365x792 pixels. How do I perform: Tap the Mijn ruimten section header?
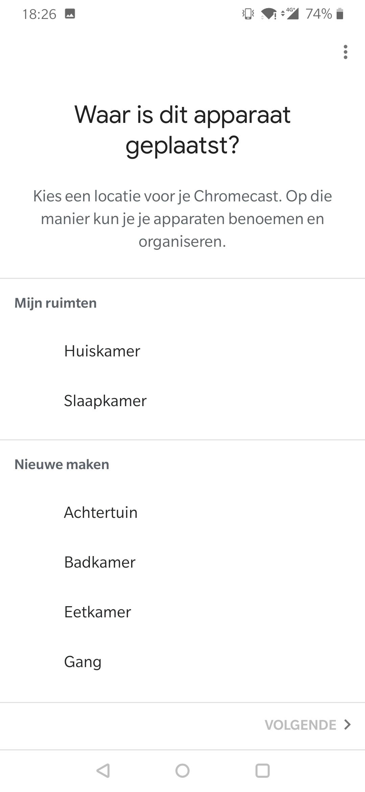55,303
